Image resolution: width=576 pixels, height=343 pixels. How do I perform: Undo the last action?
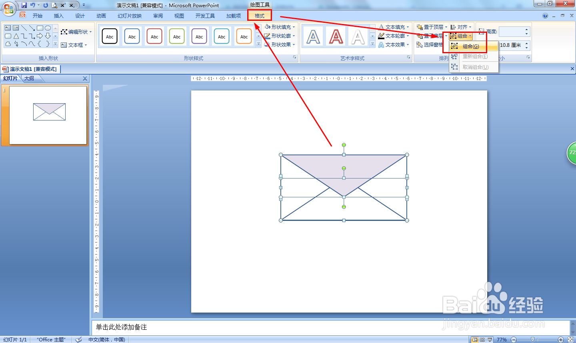pyautogui.click(x=32, y=5)
